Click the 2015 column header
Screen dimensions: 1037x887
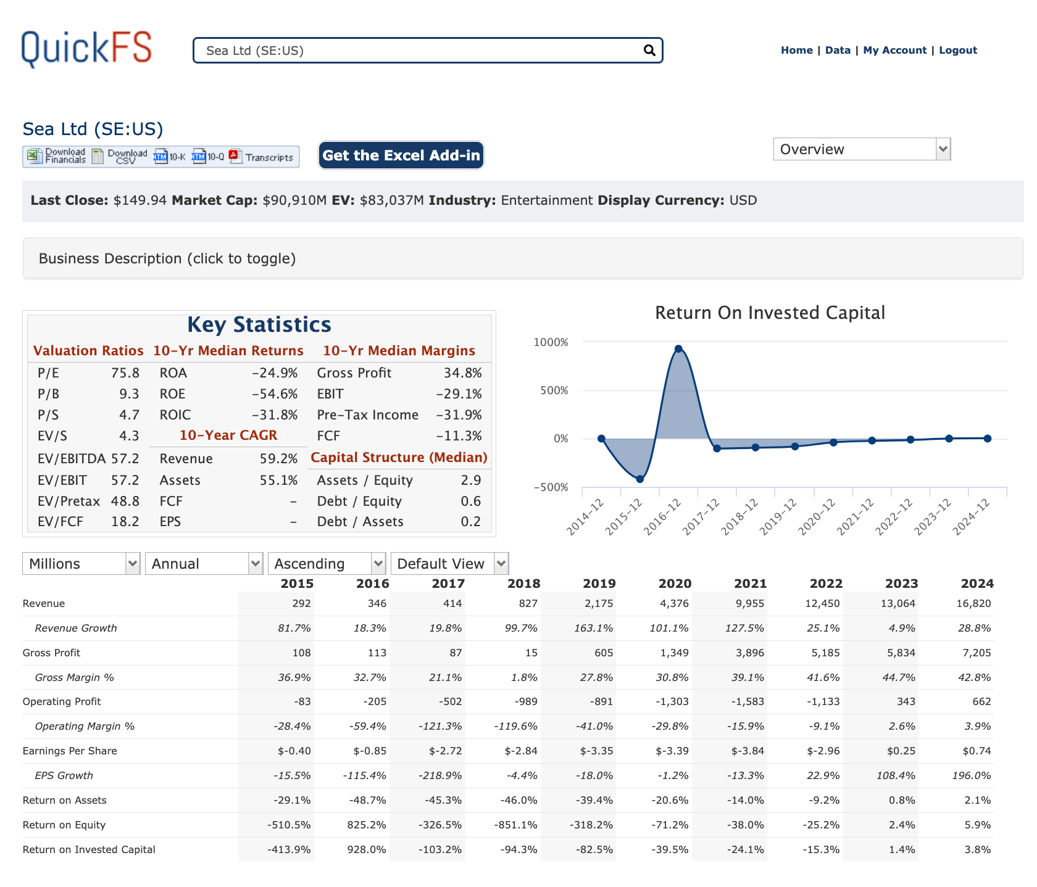click(x=297, y=584)
